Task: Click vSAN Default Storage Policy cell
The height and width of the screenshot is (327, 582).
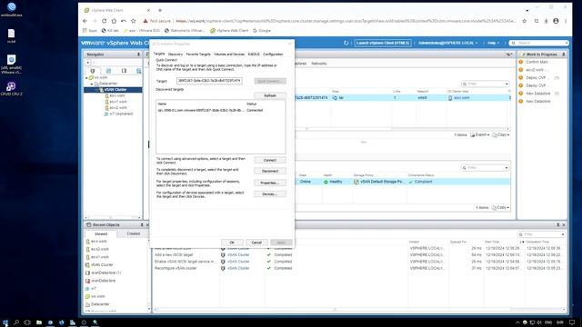Action: [378, 182]
